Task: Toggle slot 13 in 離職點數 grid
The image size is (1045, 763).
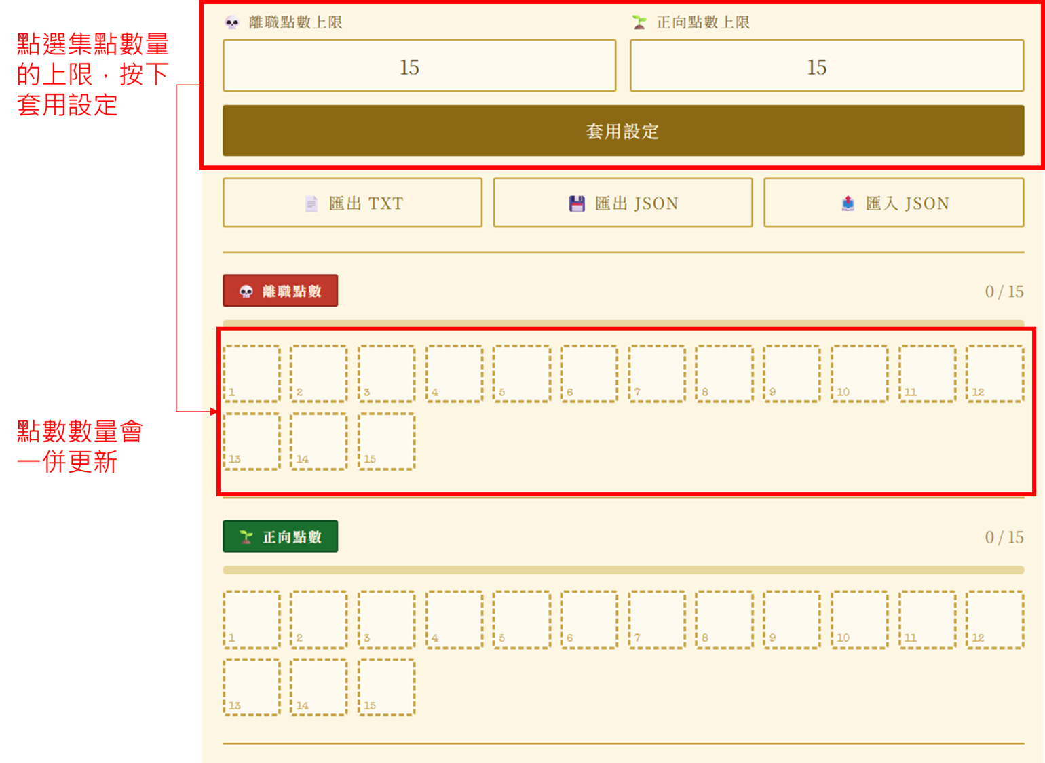Action: click(x=252, y=442)
